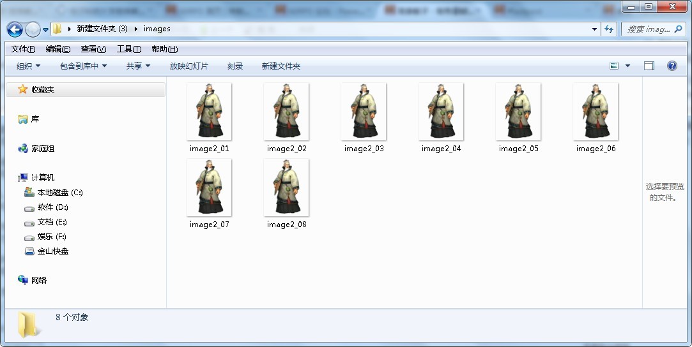Image resolution: width=692 pixels, height=347 pixels.
Task: Open 软件 (D:) drive
Action: pyautogui.click(x=52, y=207)
